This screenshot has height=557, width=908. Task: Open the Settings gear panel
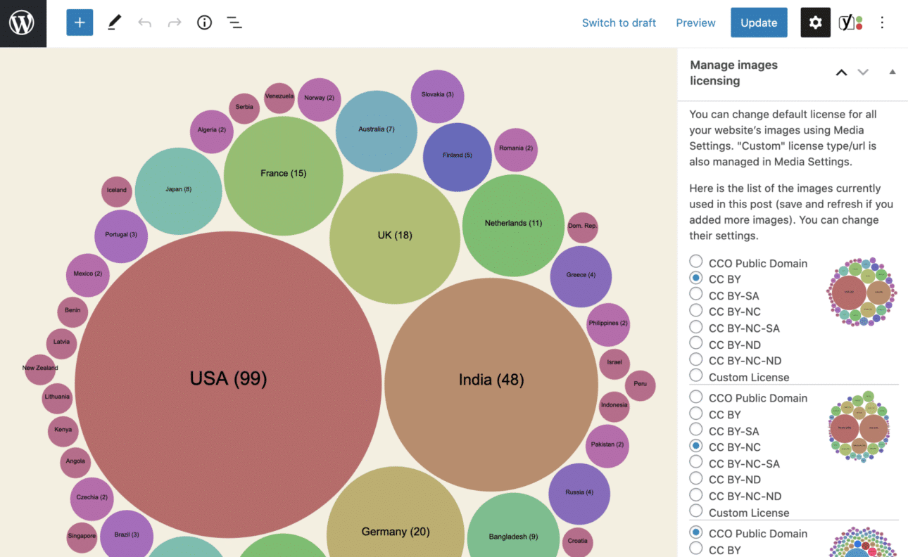pos(815,22)
